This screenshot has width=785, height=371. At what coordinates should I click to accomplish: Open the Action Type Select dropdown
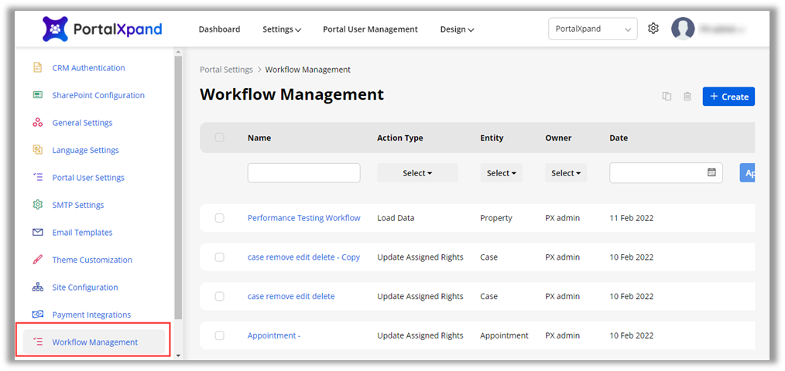pos(417,173)
